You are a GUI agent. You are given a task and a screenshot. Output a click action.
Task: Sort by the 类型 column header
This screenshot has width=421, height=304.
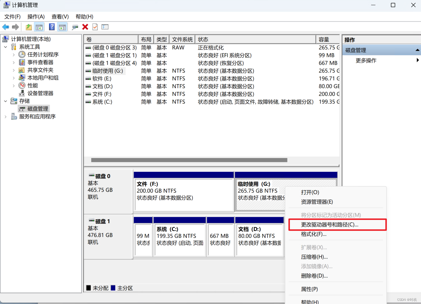[x=161, y=40]
